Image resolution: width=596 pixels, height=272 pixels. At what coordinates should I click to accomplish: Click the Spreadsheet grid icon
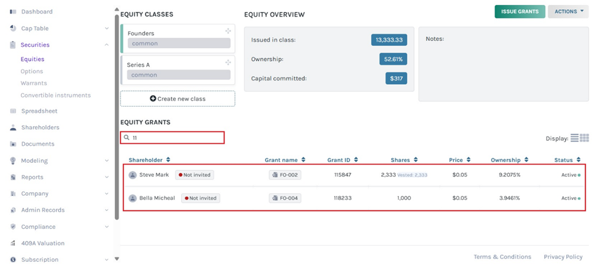(13, 111)
